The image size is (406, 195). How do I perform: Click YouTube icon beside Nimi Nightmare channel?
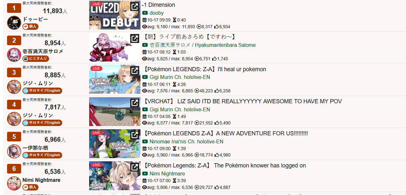coord(145,174)
